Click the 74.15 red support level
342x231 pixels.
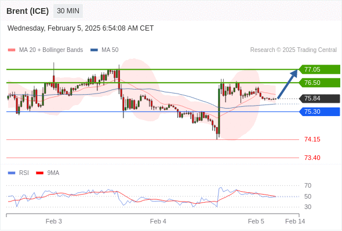coord(312,139)
